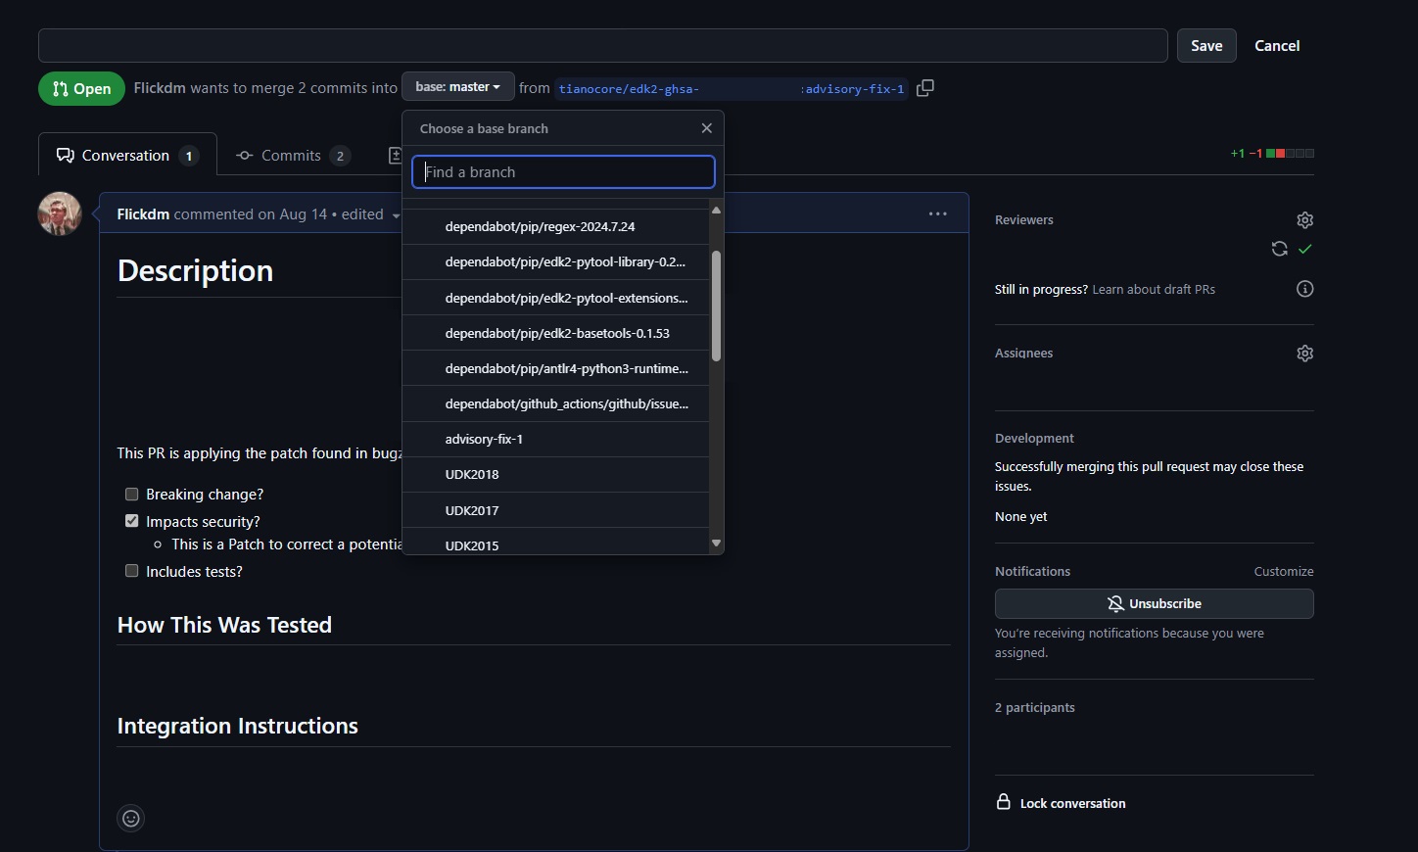Close the base branch chooser popup
Image resolution: width=1418 pixels, height=852 pixels.
tap(706, 128)
